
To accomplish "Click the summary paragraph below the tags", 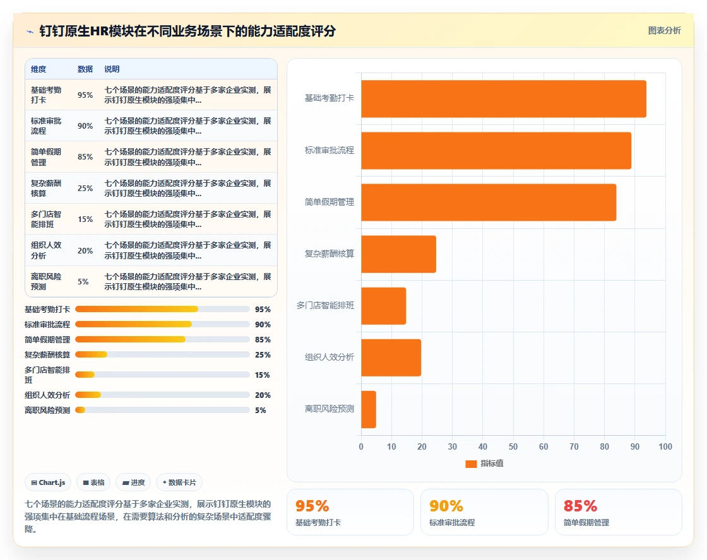I will click(148, 516).
